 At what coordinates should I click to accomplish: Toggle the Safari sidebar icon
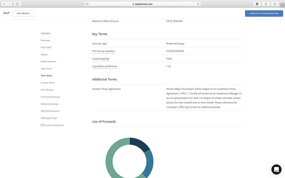(17, 4)
